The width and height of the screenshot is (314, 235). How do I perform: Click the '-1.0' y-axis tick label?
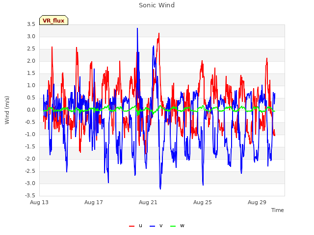tap(30, 135)
